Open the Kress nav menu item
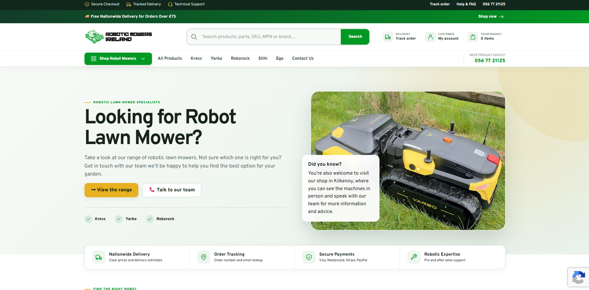This screenshot has width=589, height=290. coord(196,58)
